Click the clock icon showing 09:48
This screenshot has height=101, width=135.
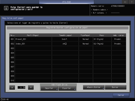point(2,99)
